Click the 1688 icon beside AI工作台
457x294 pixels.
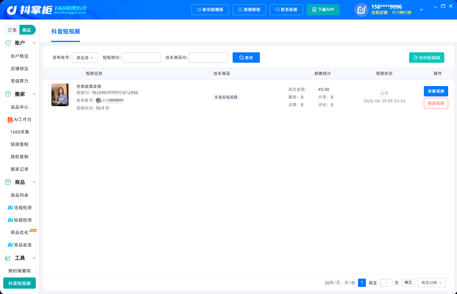pos(10,119)
